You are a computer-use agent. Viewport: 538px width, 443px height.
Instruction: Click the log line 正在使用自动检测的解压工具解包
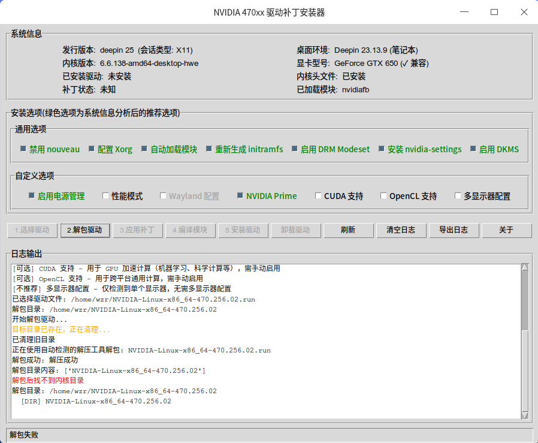point(141,350)
